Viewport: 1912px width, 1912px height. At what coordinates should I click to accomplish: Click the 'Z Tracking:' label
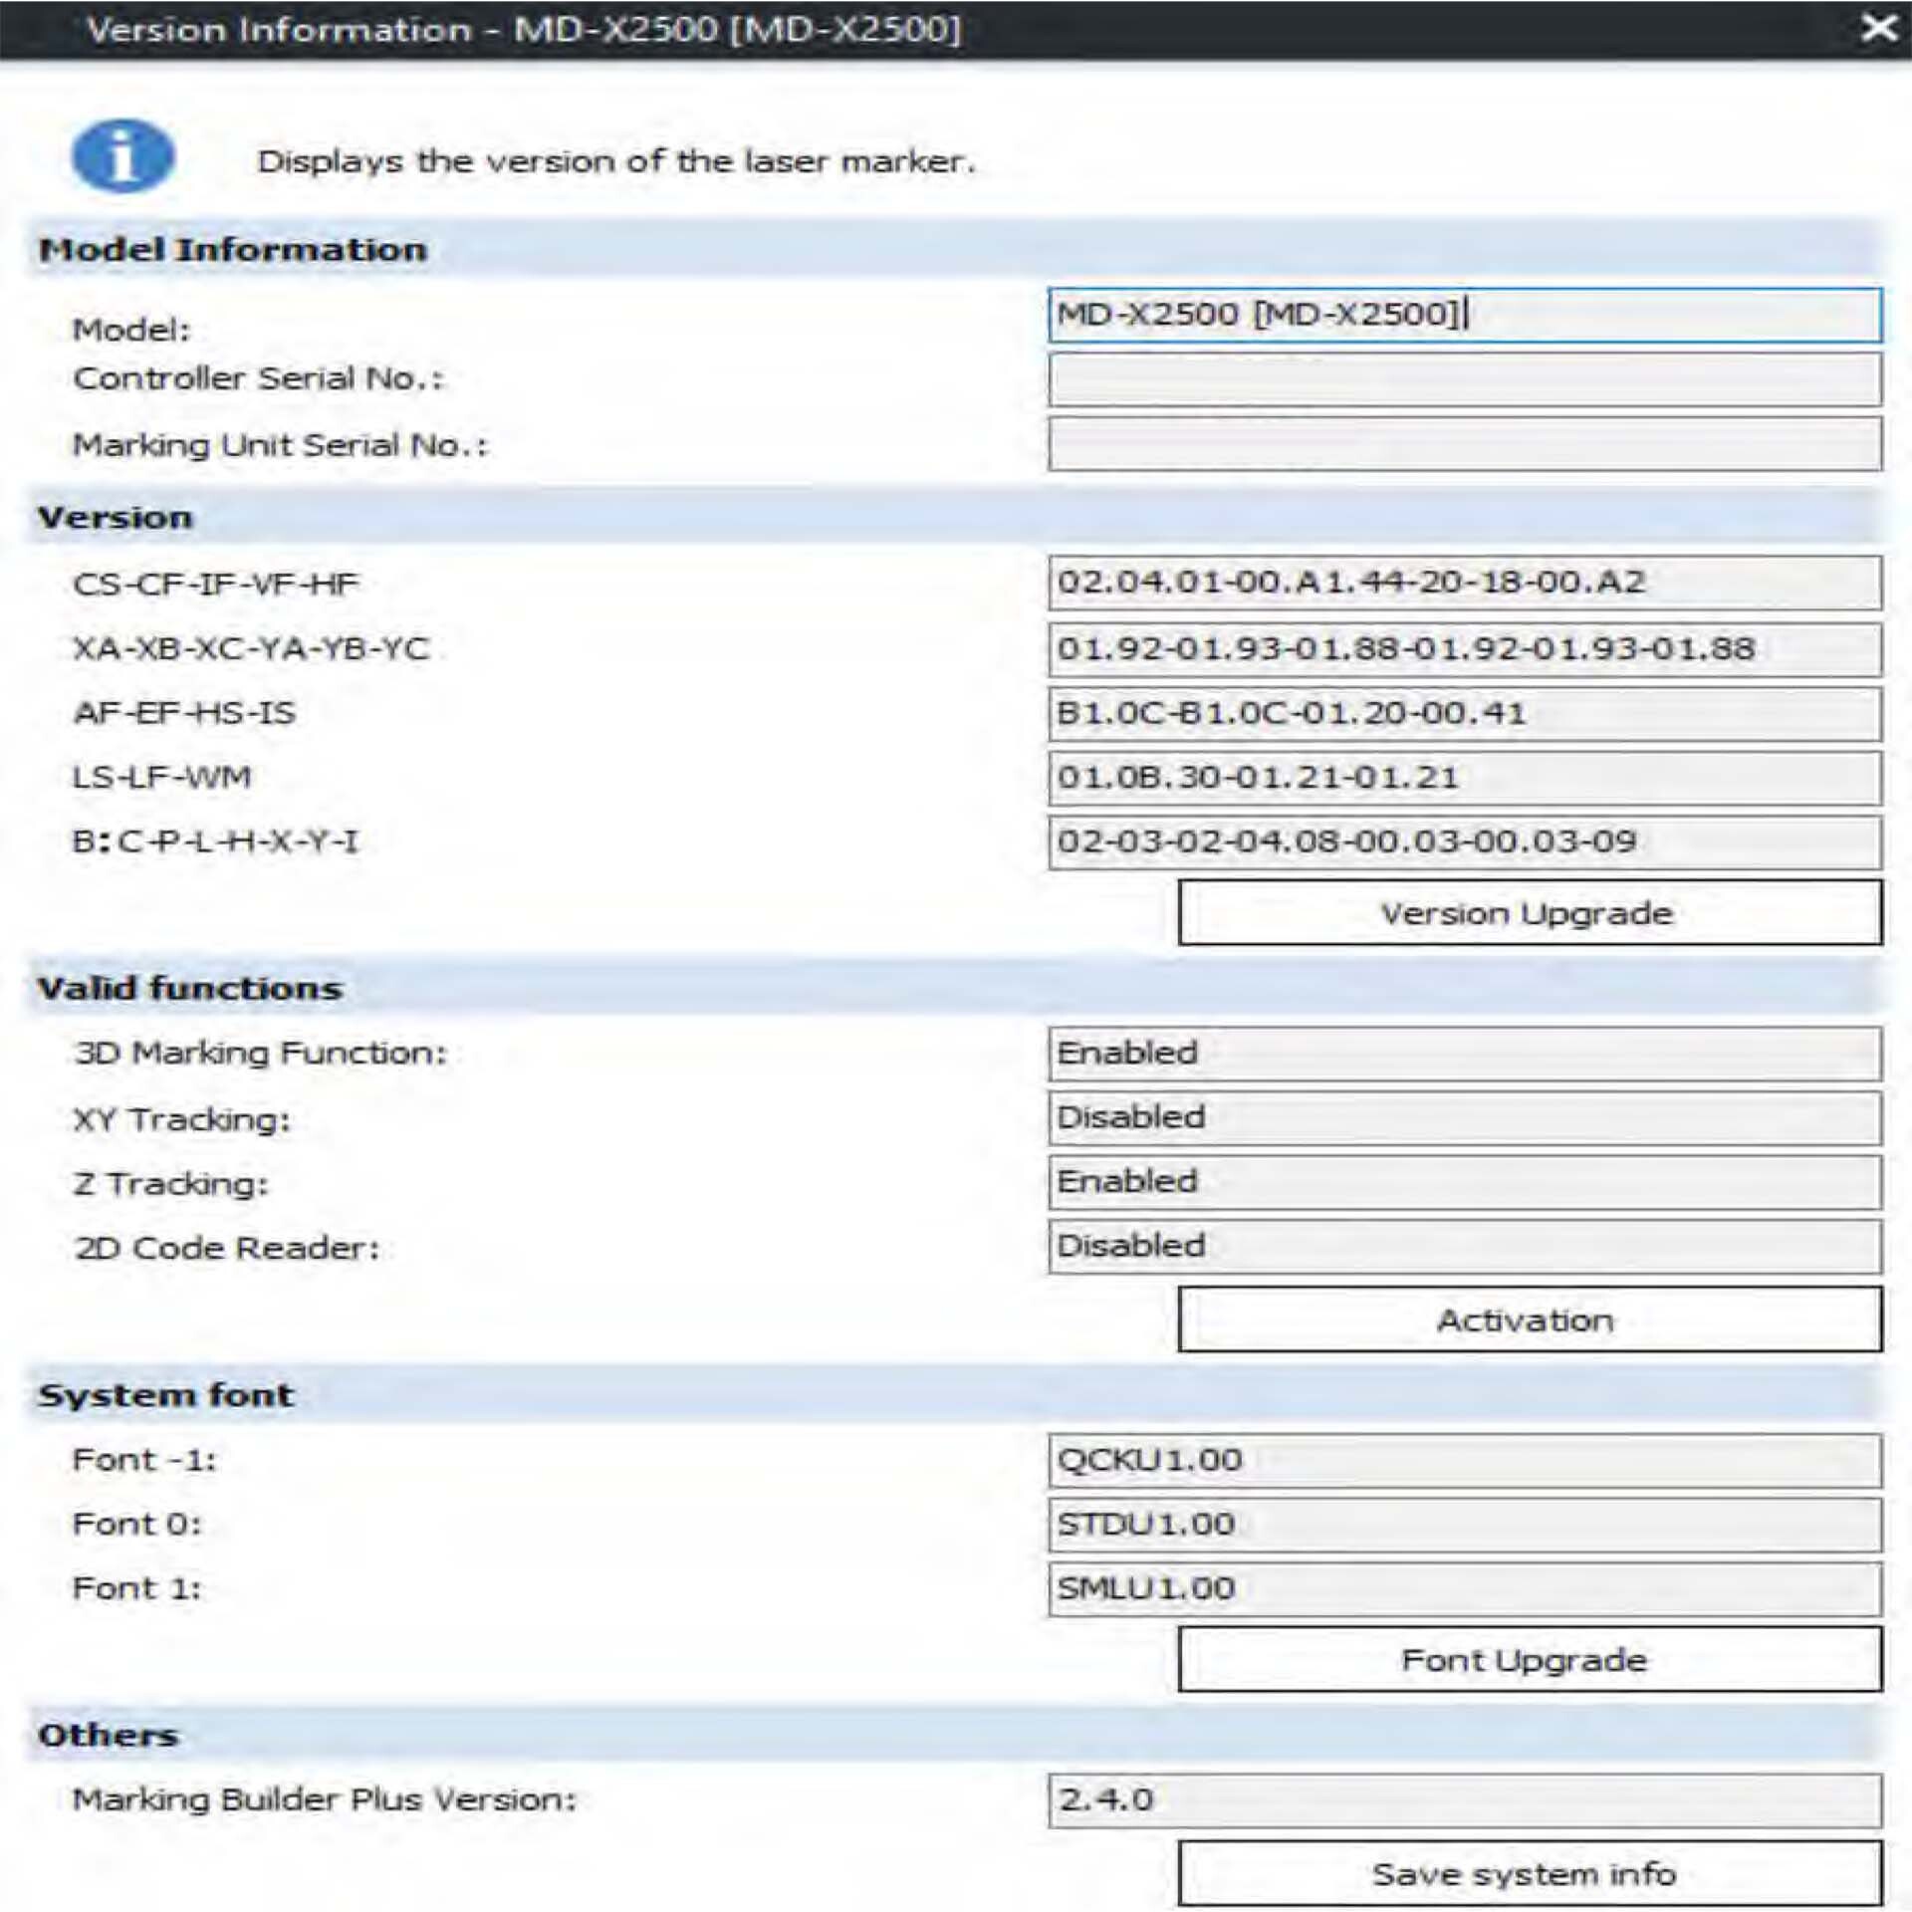[171, 1183]
